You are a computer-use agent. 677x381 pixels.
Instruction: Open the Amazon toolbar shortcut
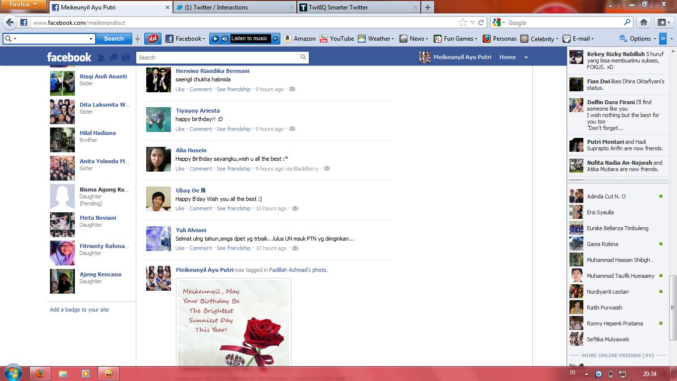click(299, 39)
